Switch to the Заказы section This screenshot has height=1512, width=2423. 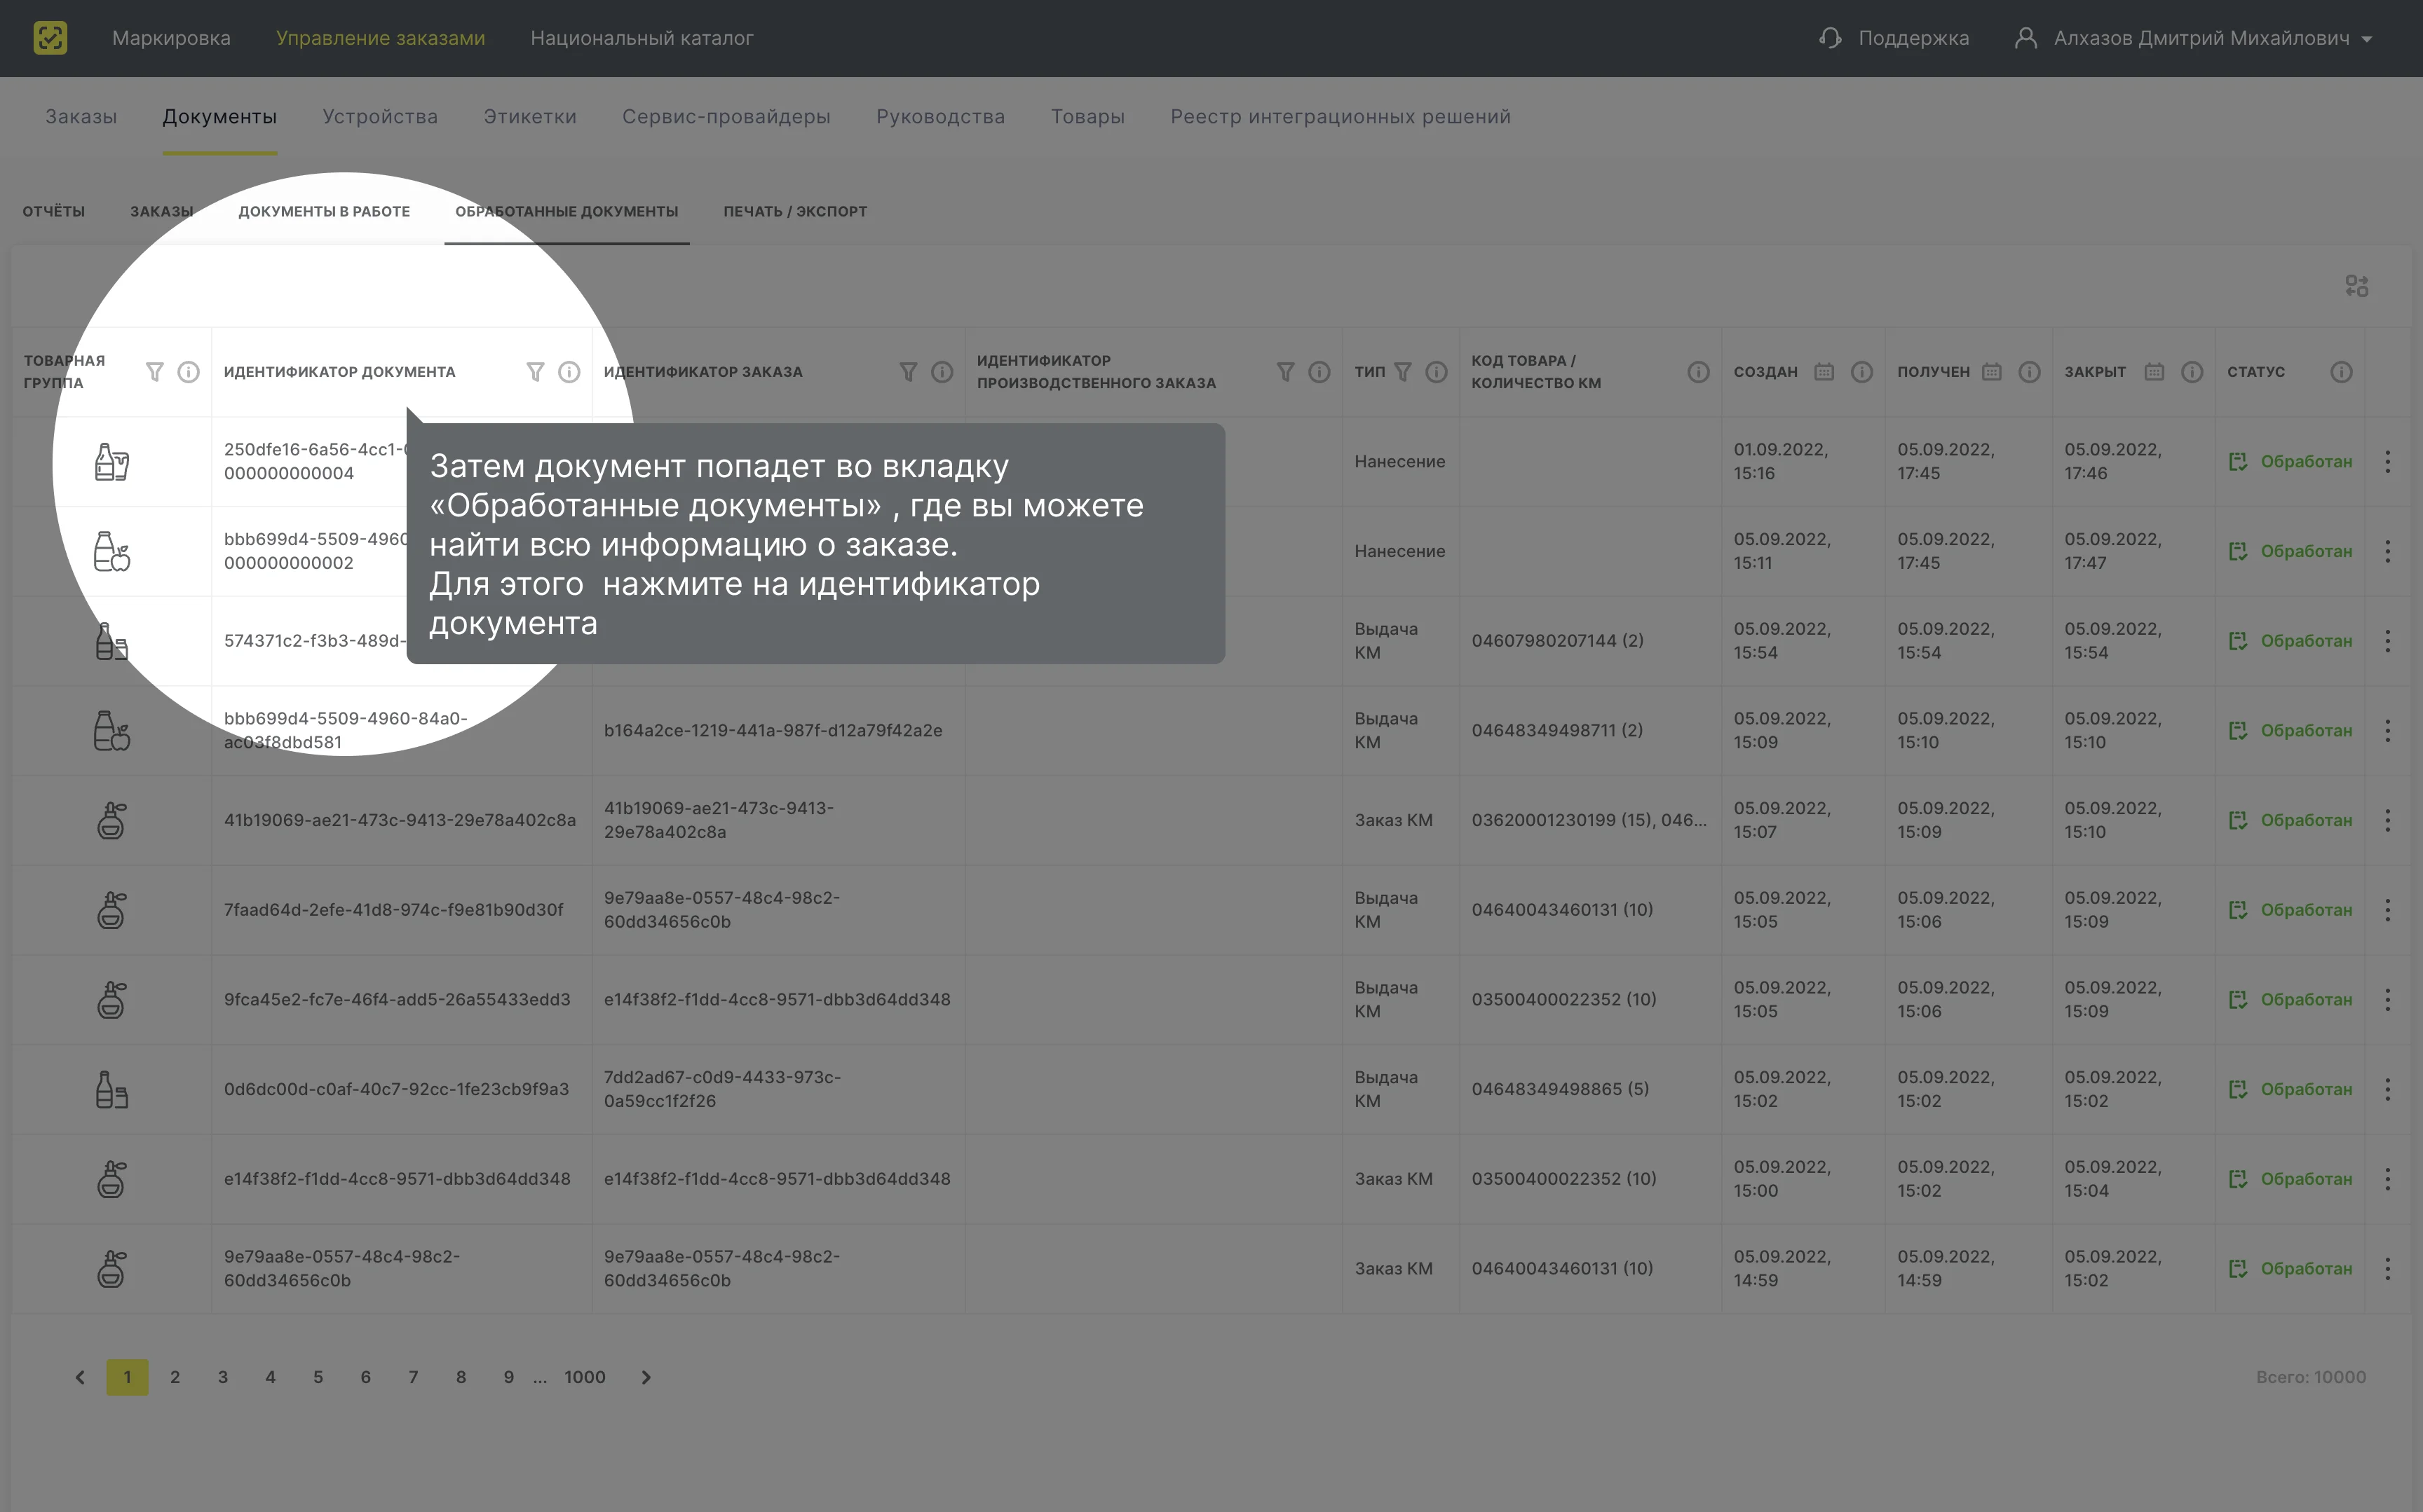[81, 117]
